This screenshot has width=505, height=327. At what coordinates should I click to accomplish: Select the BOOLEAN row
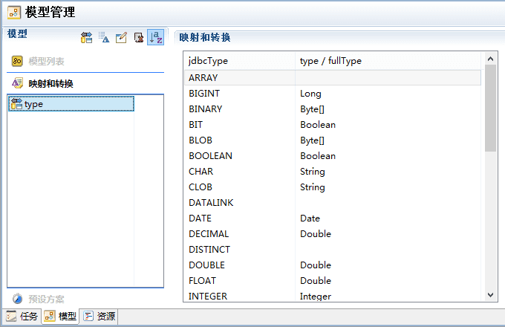point(333,156)
